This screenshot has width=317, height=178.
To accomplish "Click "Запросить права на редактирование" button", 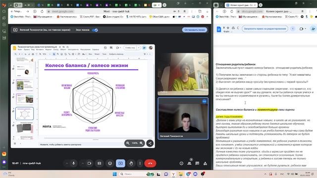I will (265, 29).
